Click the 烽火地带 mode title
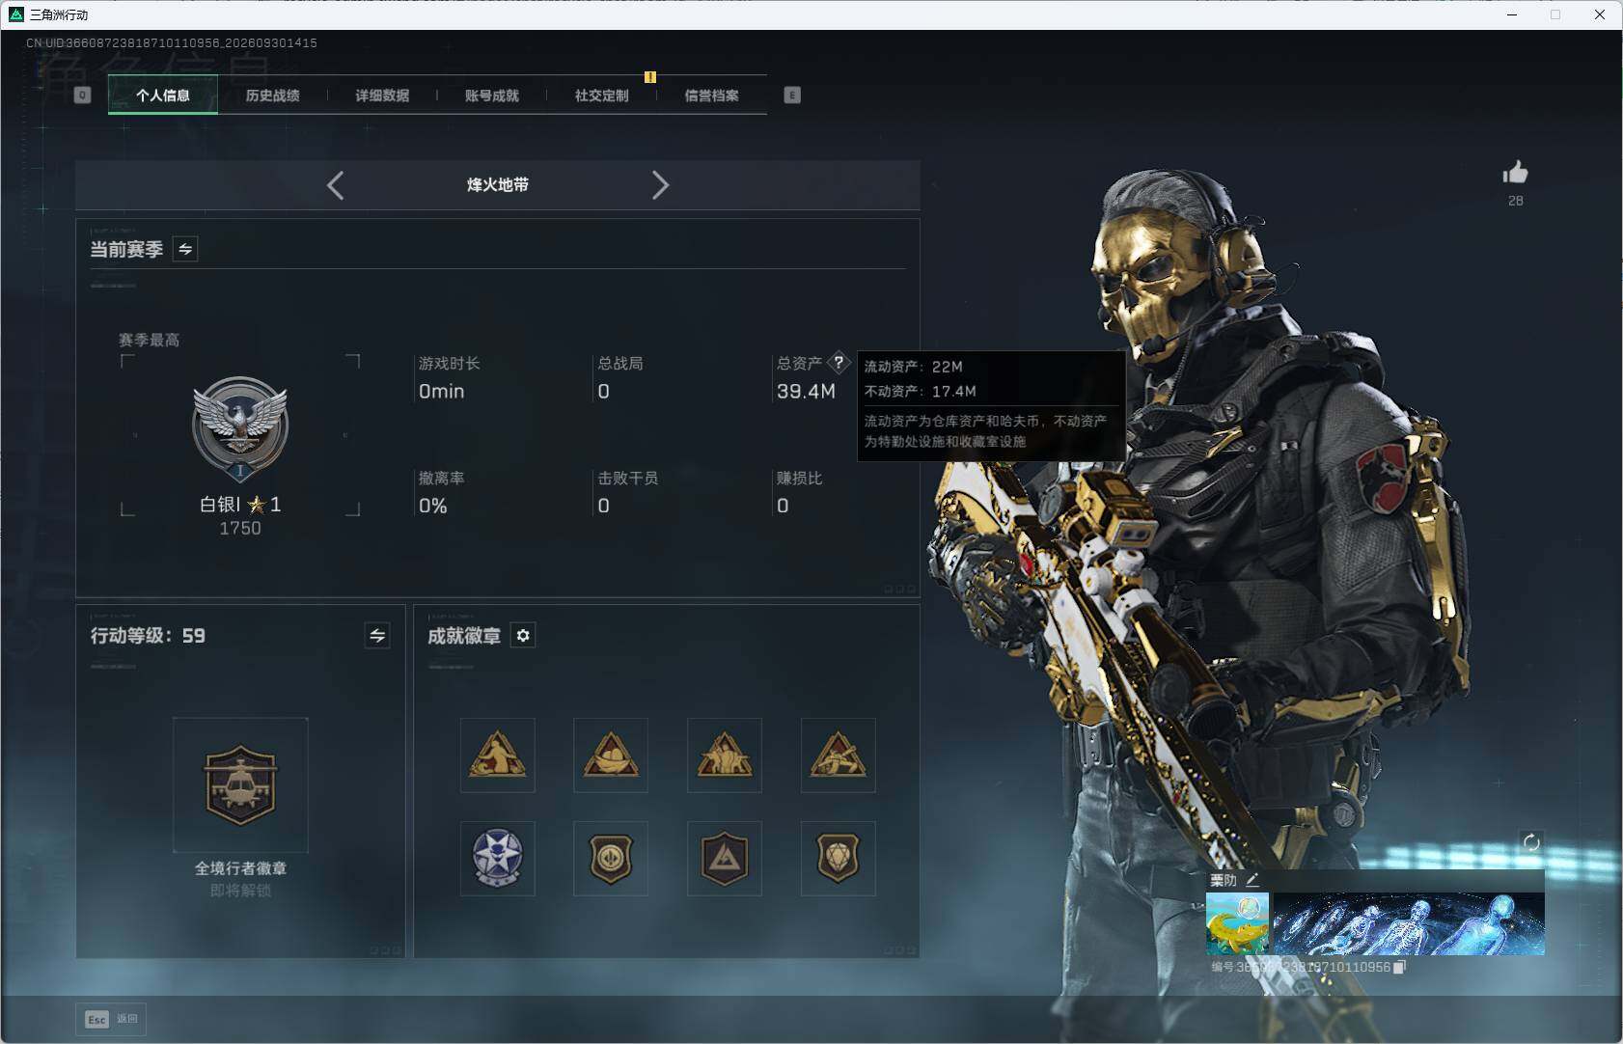The width and height of the screenshot is (1623, 1044). point(498,184)
